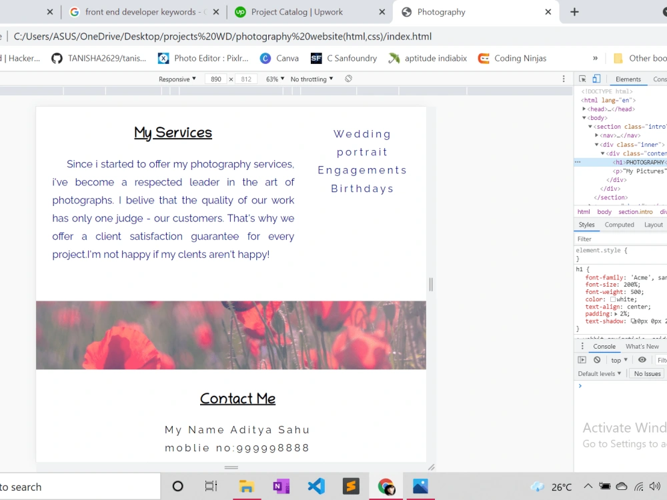Expand the padding shorthand triangle
The image size is (667, 500).
click(616, 314)
